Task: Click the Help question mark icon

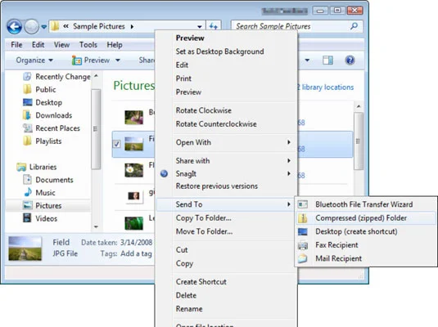Action: pos(350,60)
